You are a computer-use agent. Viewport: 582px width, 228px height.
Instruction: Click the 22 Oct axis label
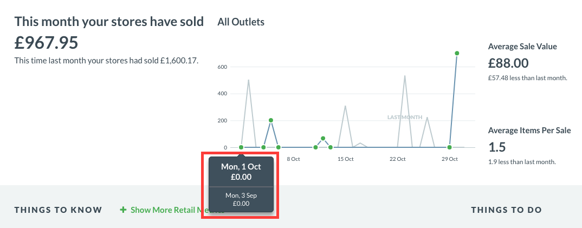pyautogui.click(x=397, y=159)
